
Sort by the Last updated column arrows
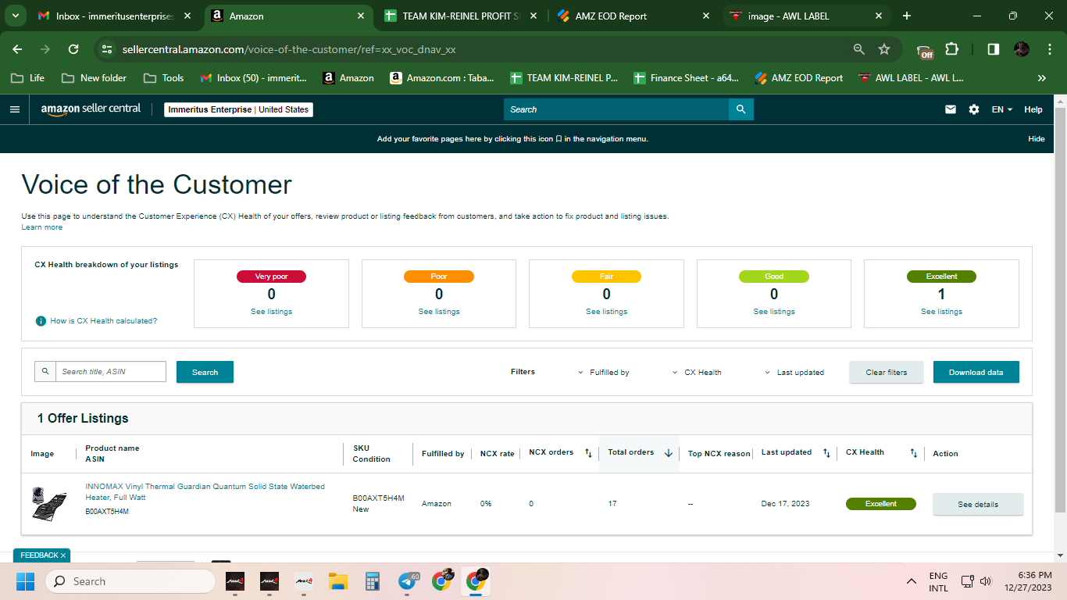coord(826,453)
